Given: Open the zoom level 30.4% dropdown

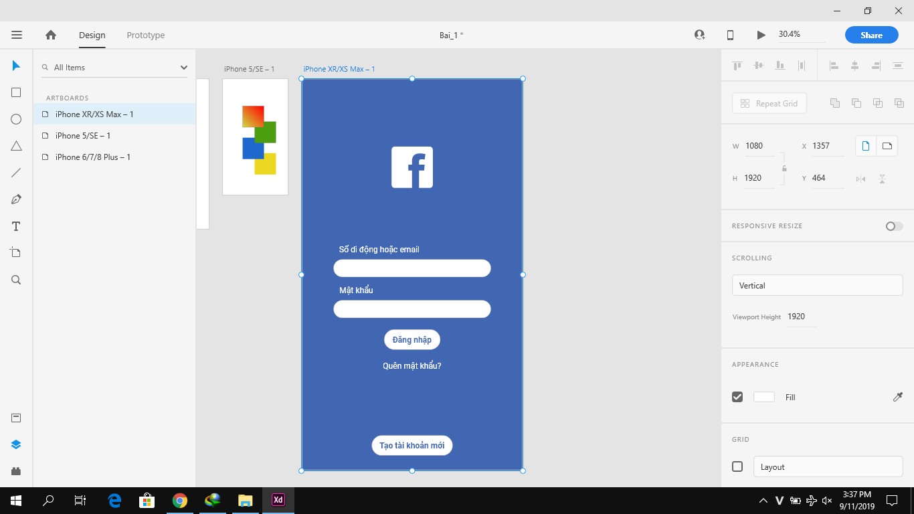Looking at the screenshot, I should (801, 34).
